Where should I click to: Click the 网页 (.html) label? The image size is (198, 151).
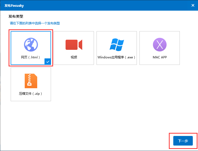pos(30,57)
